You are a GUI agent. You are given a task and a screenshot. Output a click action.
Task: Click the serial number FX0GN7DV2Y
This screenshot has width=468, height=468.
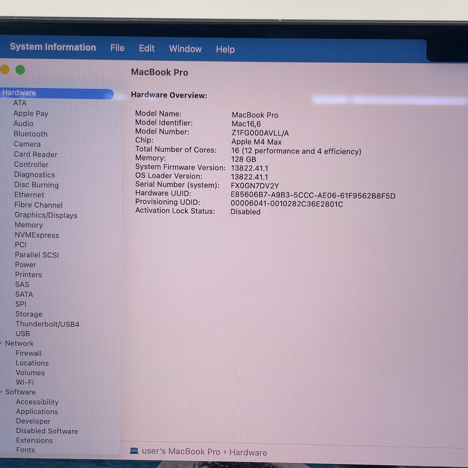click(255, 186)
